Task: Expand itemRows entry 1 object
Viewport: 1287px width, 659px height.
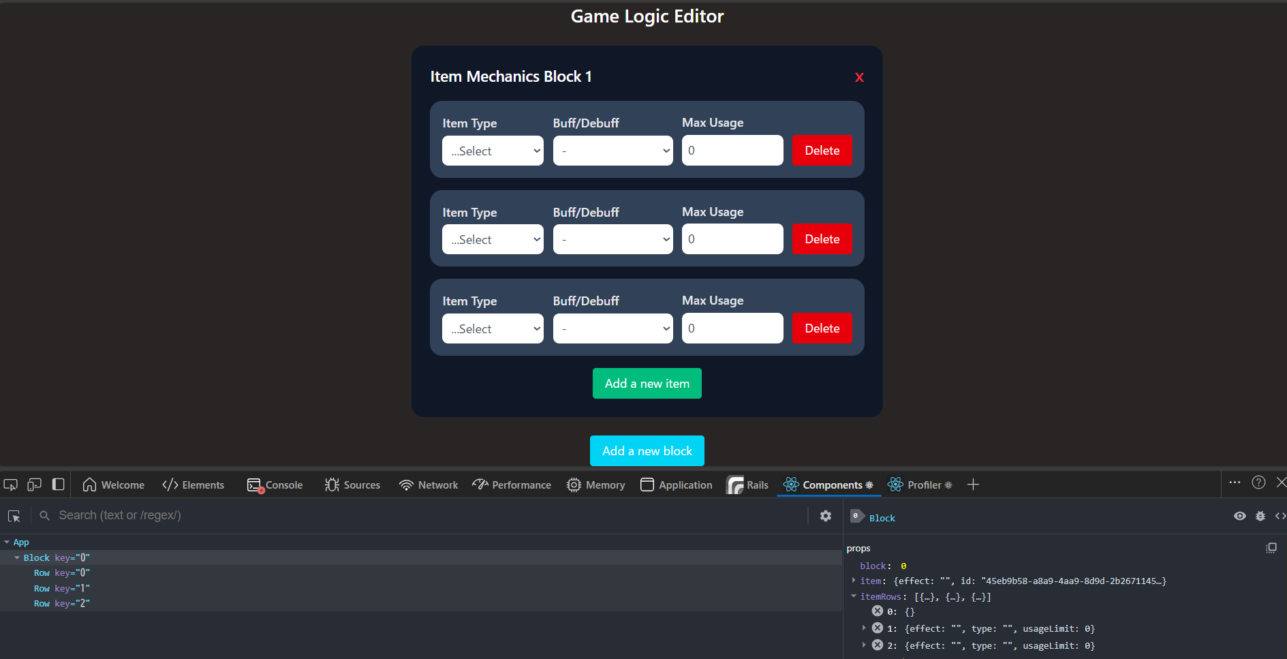Action: pyautogui.click(x=864, y=628)
